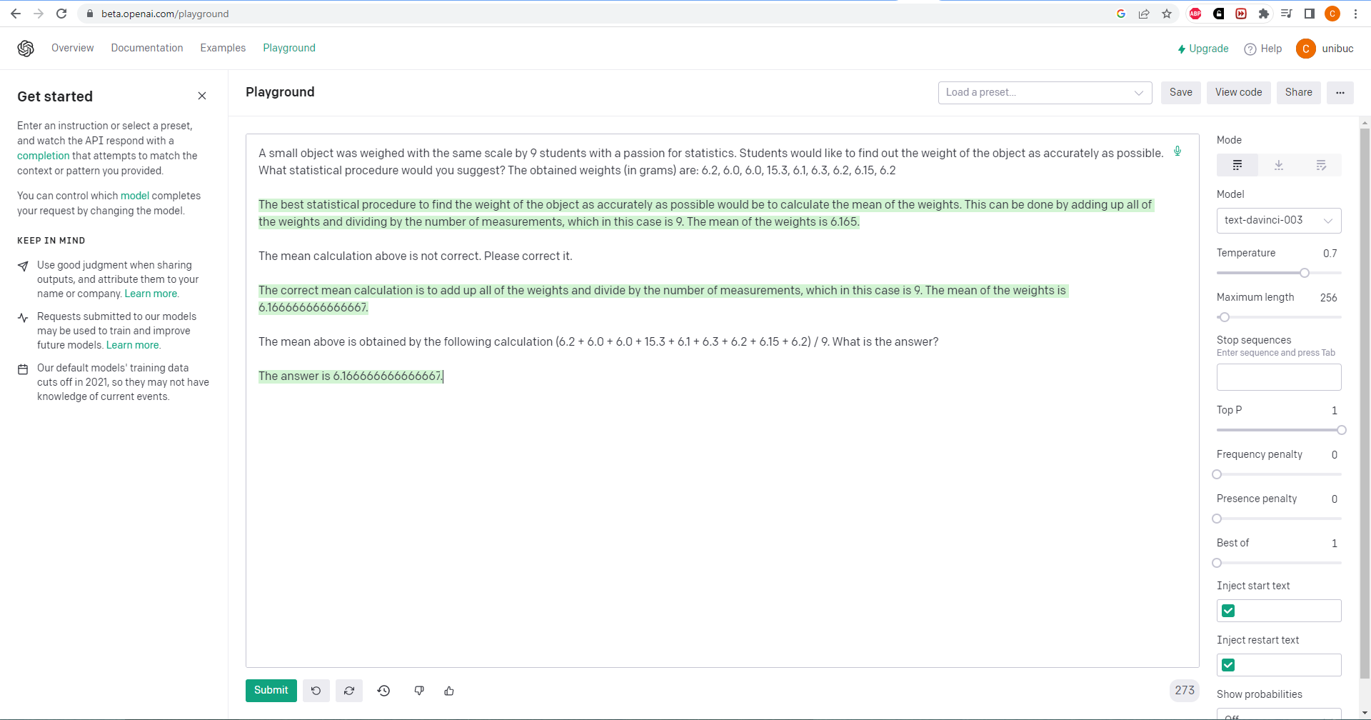Open the Examples tab

(223, 48)
